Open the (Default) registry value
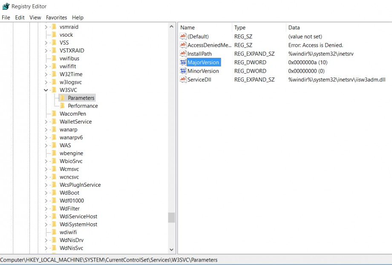 click(x=199, y=36)
